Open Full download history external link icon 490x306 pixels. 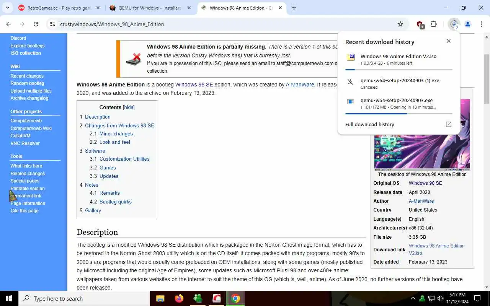[x=449, y=124]
